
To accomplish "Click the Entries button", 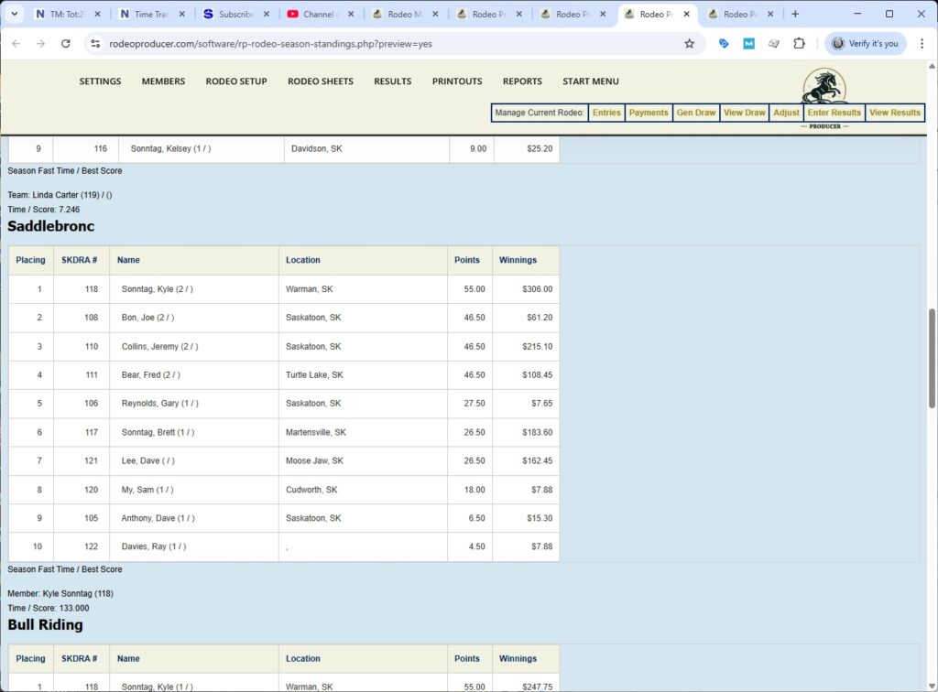I will tap(605, 112).
